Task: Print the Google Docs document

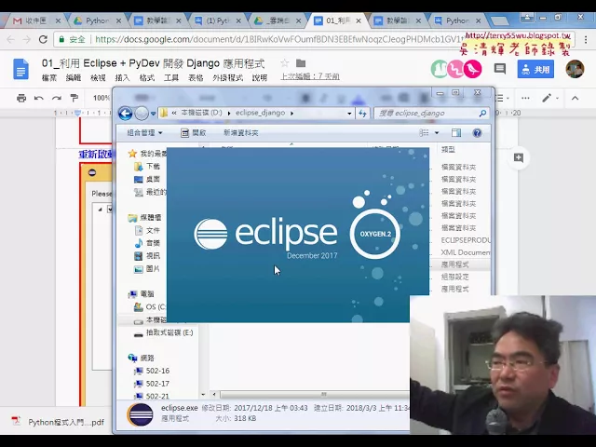Action: 21,98
